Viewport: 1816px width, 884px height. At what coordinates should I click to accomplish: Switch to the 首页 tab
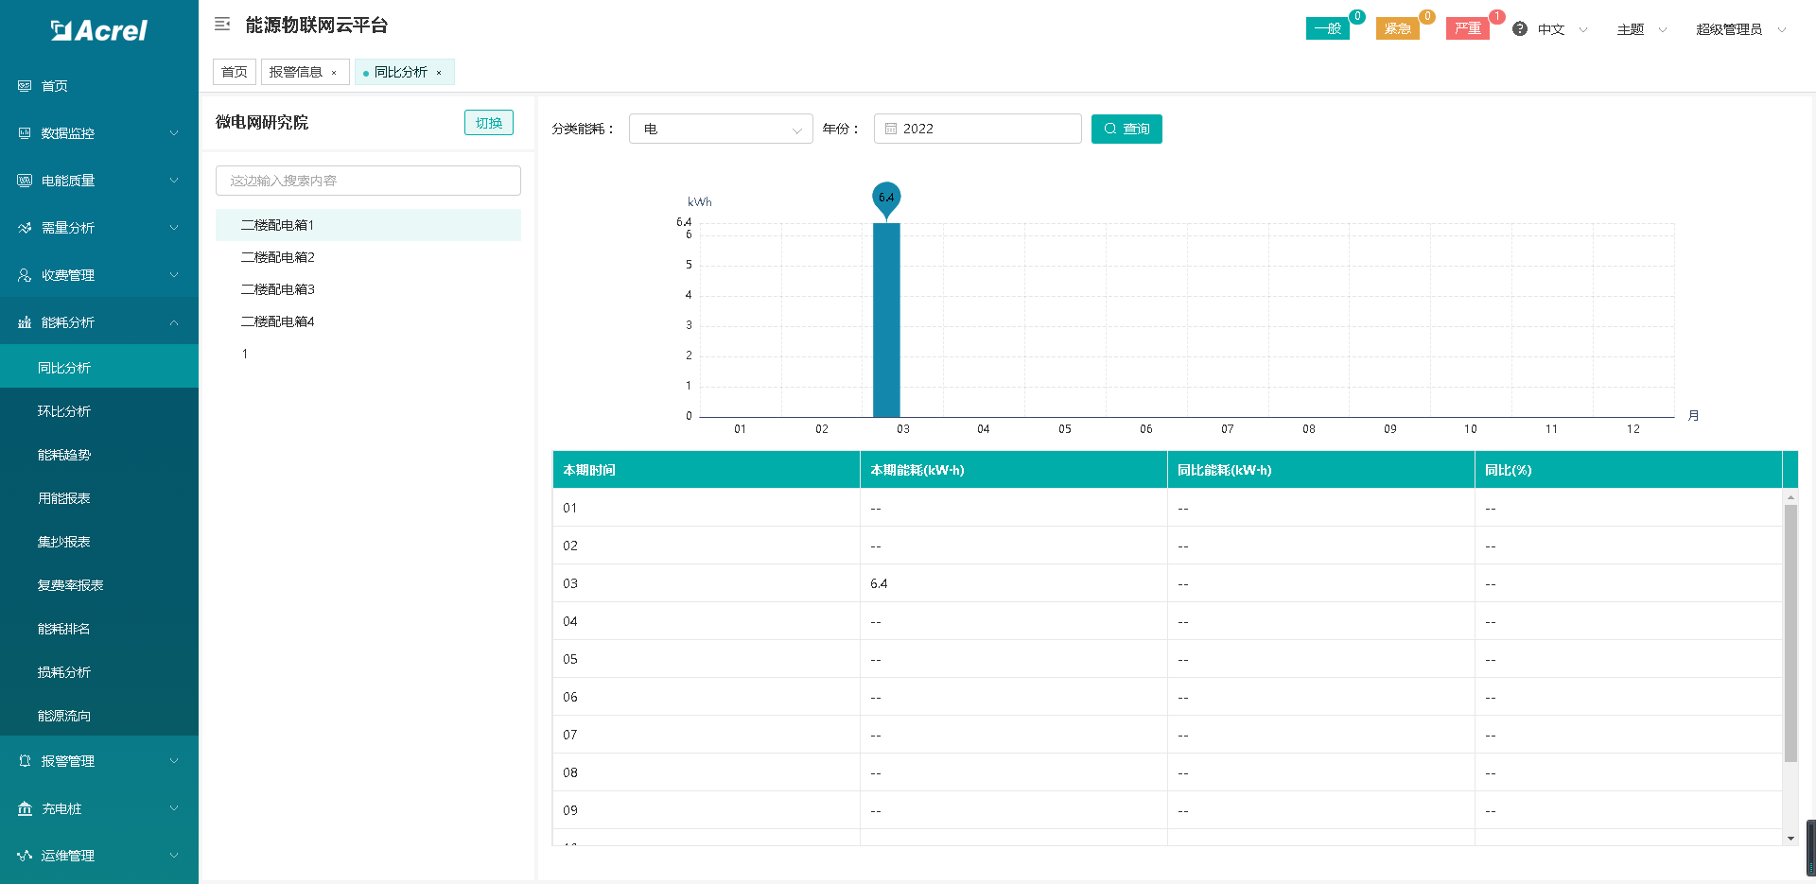(234, 72)
